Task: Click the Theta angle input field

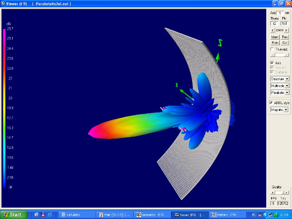Action: pos(274,23)
